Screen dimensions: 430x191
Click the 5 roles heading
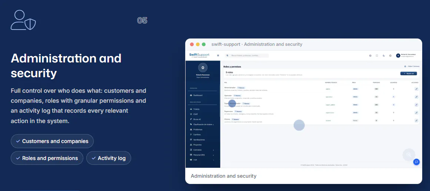pos(229,72)
